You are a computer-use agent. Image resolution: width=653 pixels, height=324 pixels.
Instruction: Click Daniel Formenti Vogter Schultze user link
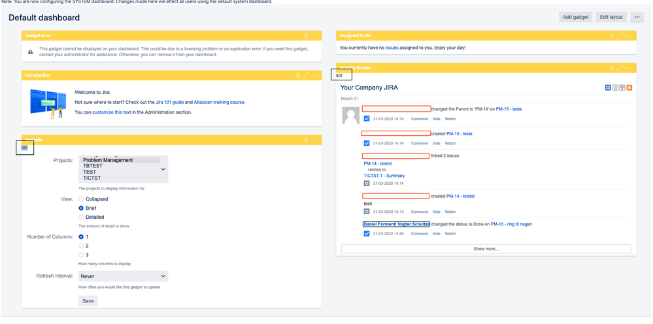click(396, 224)
